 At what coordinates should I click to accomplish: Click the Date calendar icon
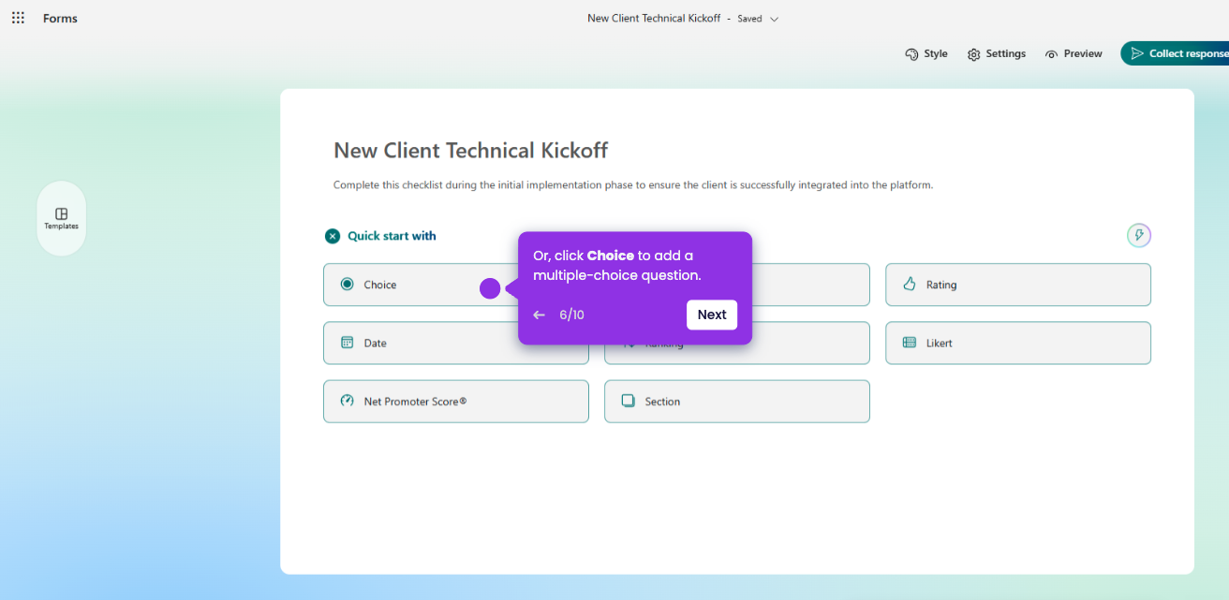[348, 343]
